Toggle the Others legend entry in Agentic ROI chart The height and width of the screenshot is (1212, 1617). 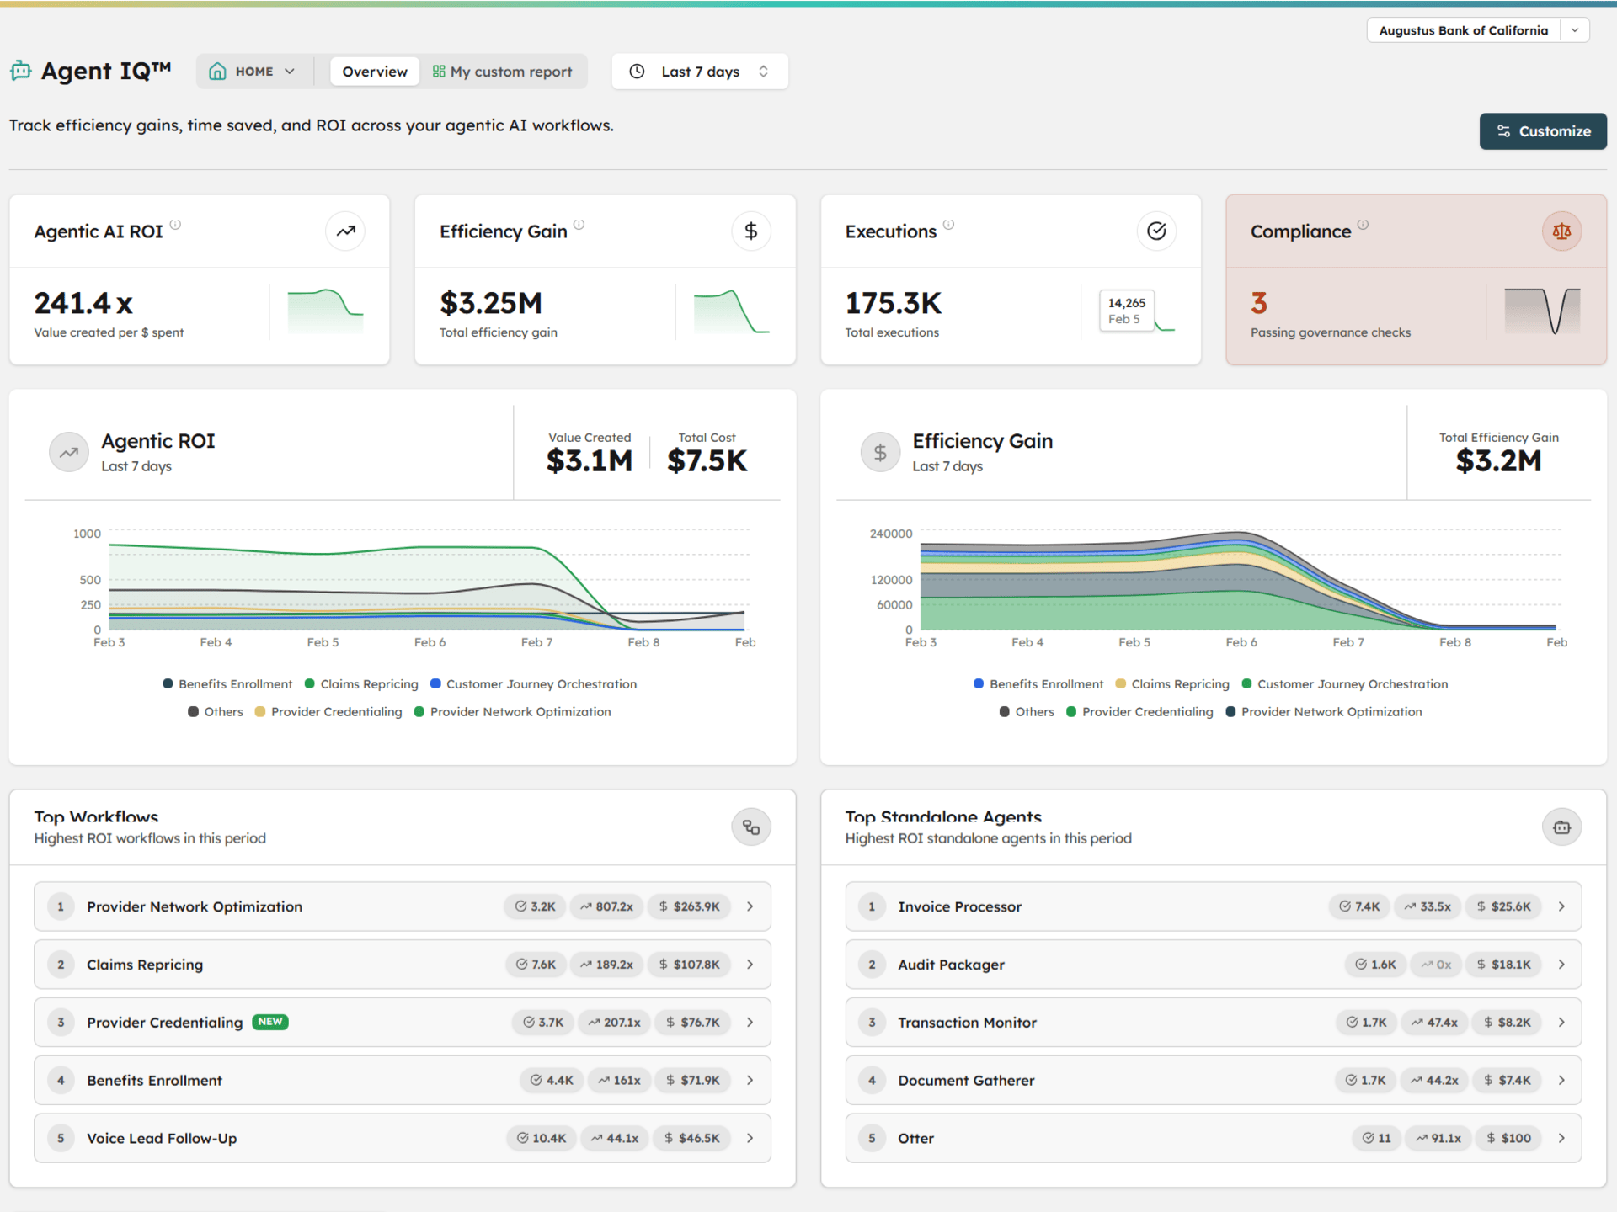coord(215,711)
